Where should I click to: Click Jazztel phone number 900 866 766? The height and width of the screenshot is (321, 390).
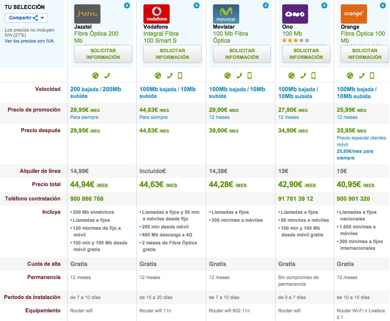click(87, 199)
